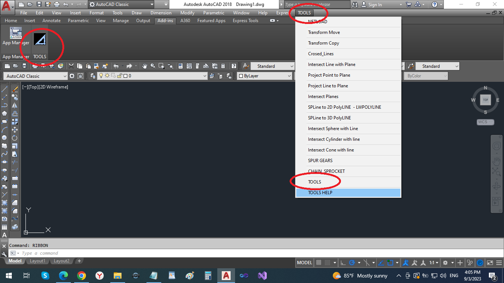Open the Help question mark icon
Screen dimensions: 504x283
pyautogui.click(x=234, y=66)
